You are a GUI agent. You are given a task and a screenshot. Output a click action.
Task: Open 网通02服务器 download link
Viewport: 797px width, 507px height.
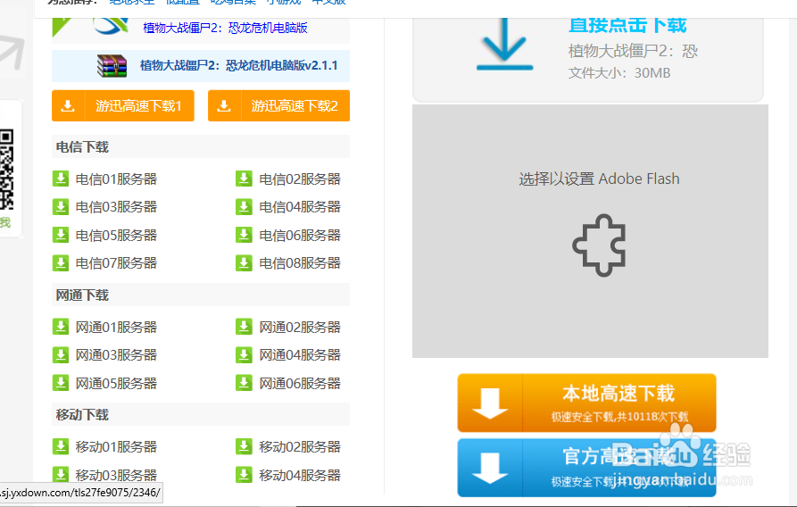pyautogui.click(x=300, y=327)
